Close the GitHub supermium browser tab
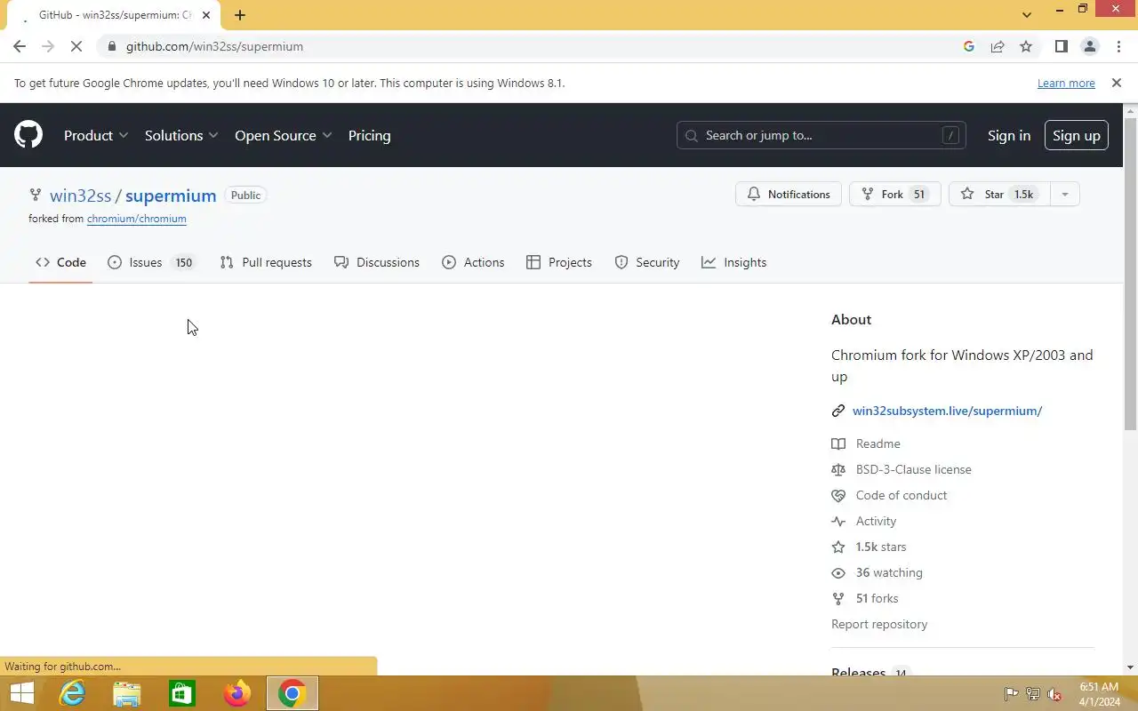Screen dimensions: 1138x711 tap(206, 15)
